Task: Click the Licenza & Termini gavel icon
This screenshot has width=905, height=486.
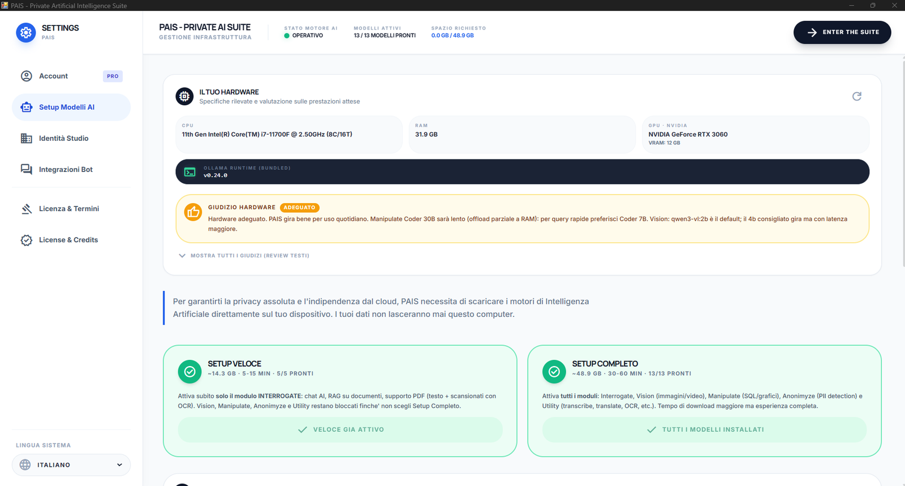Action: click(27, 209)
